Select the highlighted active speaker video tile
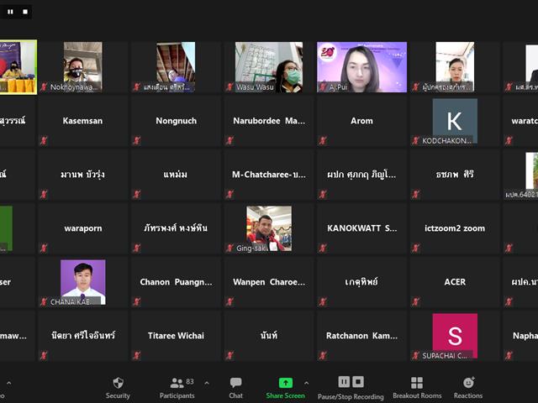538x403 pixels. point(18,67)
